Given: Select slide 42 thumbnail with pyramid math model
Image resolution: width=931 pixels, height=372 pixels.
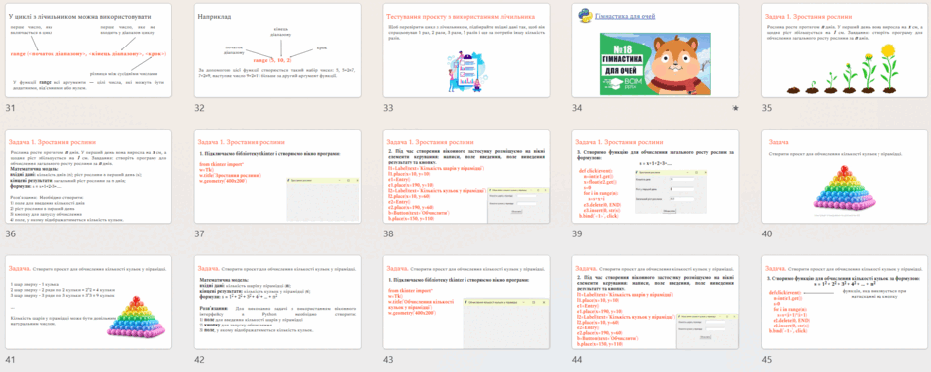Looking at the screenshot, I should coord(277,303).
